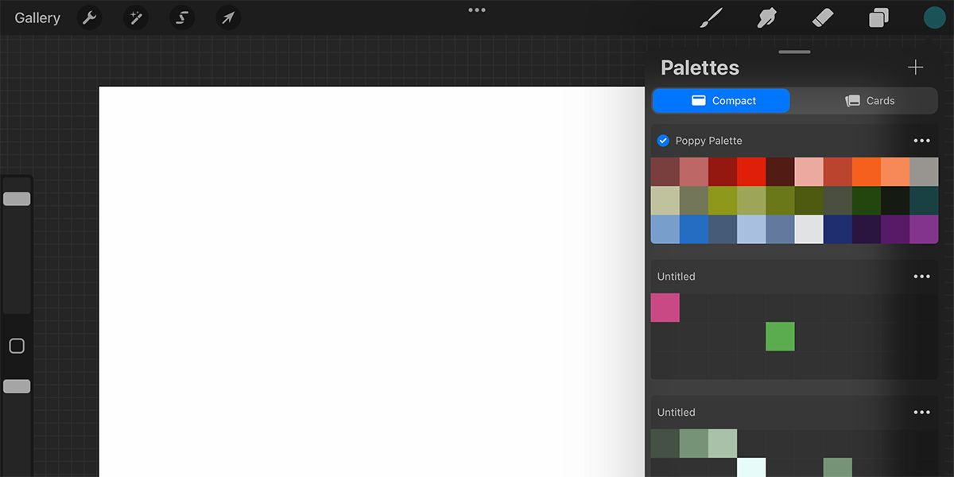The width and height of the screenshot is (954, 477).
Task: Tap the Modify button on the sidebar
Action: click(x=17, y=345)
